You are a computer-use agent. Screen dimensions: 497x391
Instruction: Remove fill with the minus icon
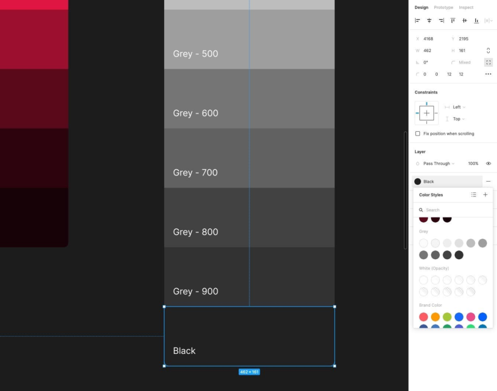tap(488, 182)
